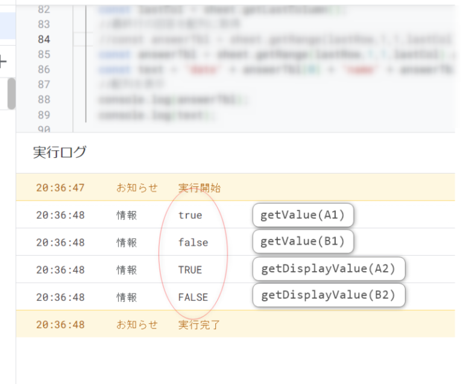Click line number 82 in the gutter

[43, 10]
